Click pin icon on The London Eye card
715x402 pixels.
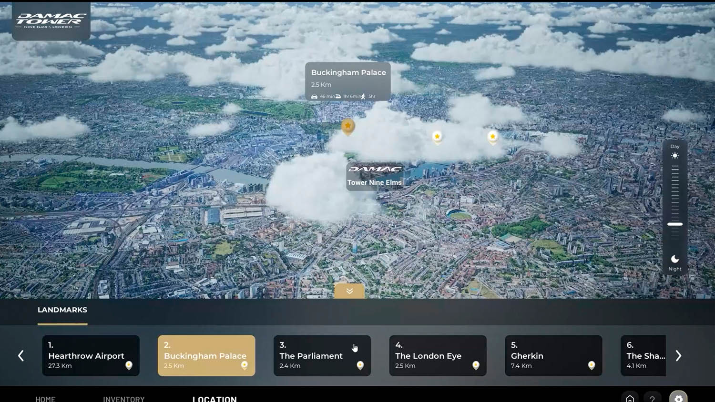click(x=476, y=365)
